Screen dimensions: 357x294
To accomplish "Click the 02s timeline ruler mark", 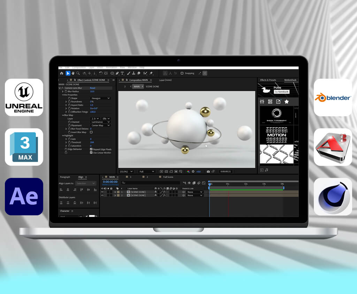I will [x=246, y=184].
